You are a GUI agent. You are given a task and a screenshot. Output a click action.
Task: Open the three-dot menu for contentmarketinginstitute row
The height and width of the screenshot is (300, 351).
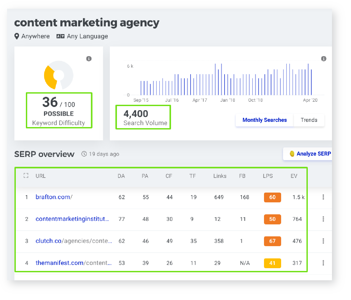click(323, 219)
